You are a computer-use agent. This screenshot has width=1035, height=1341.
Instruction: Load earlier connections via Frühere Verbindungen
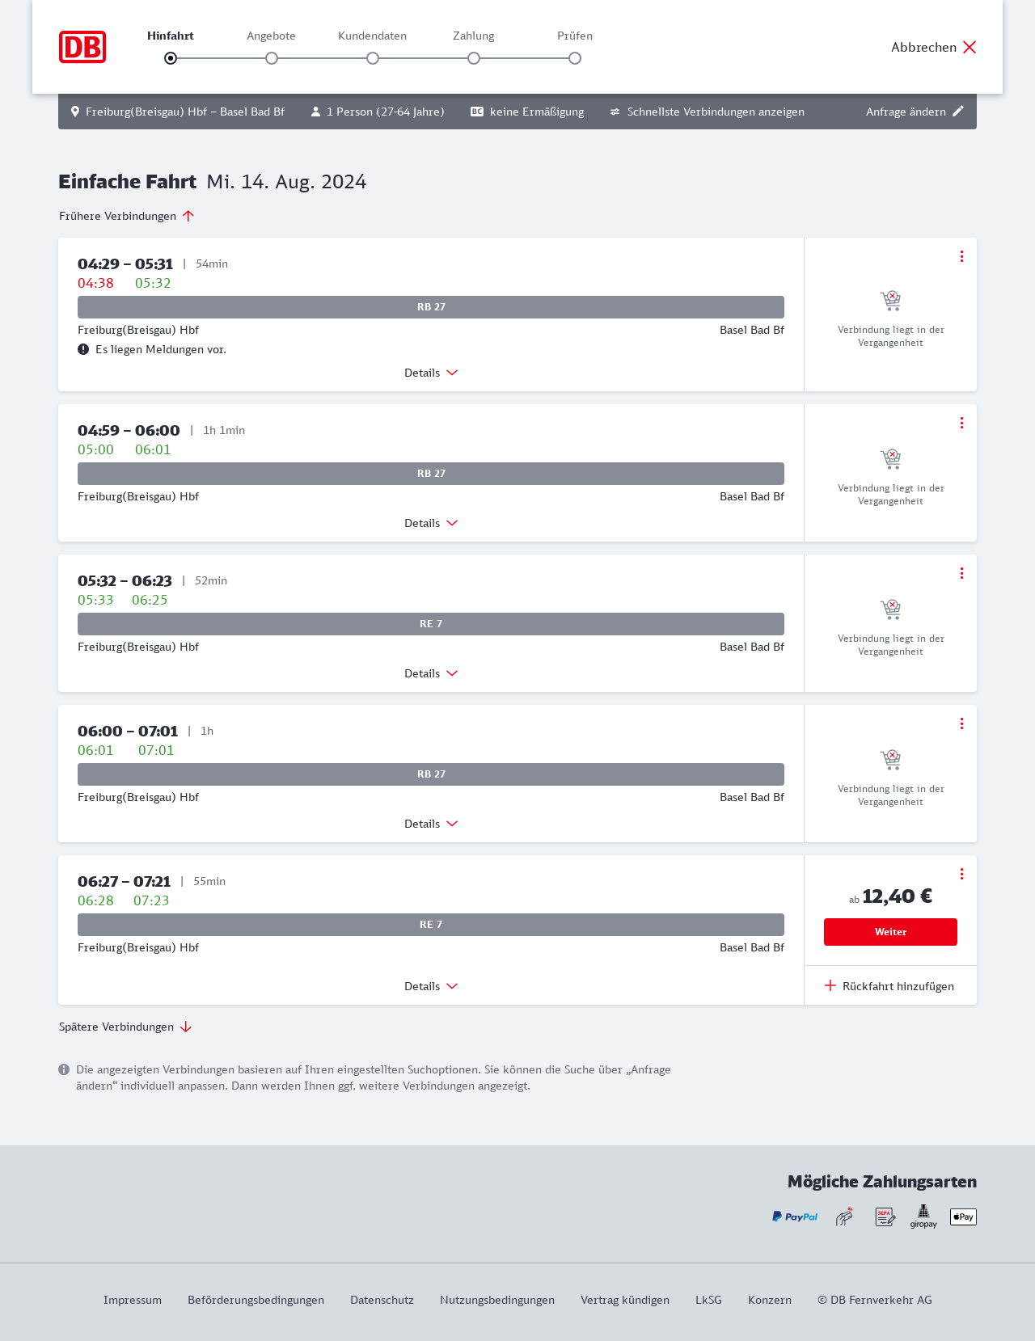click(127, 216)
